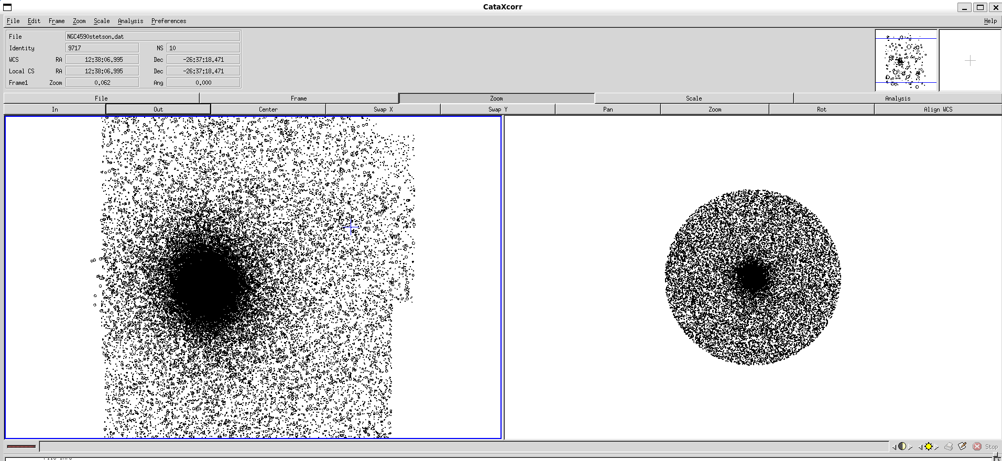Open the Analysis menu
Screen dimensions: 1002x461
(130, 21)
